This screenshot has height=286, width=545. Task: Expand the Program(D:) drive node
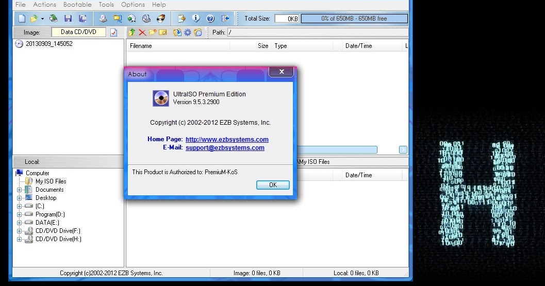pos(20,214)
